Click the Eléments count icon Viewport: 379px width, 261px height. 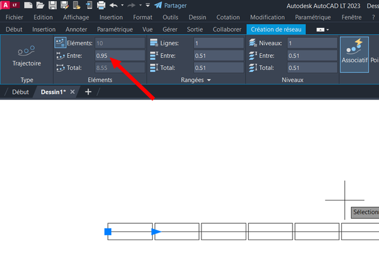(60, 43)
